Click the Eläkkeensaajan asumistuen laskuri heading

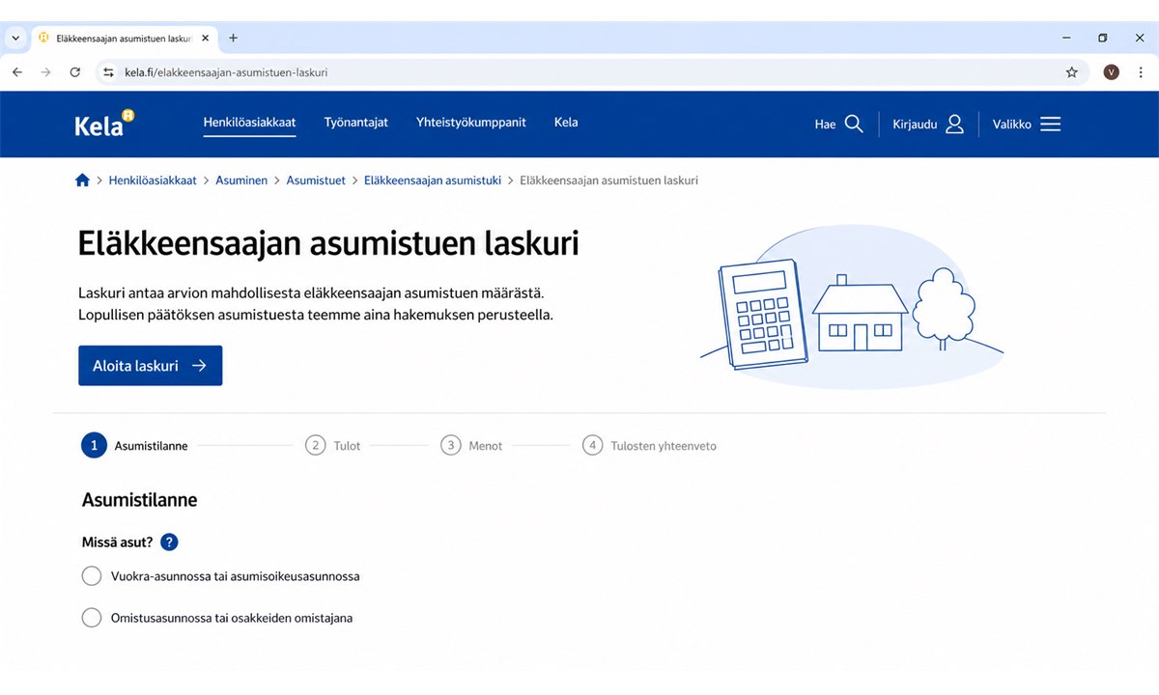(328, 243)
